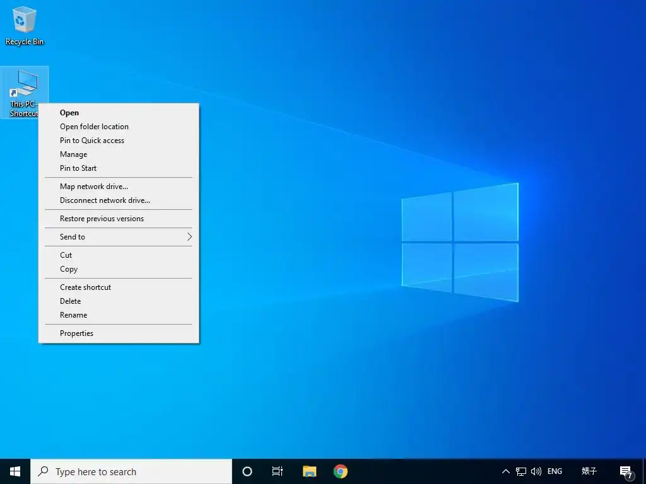Open Task View on the taskbar
The width and height of the screenshot is (646, 484).
pyautogui.click(x=278, y=471)
